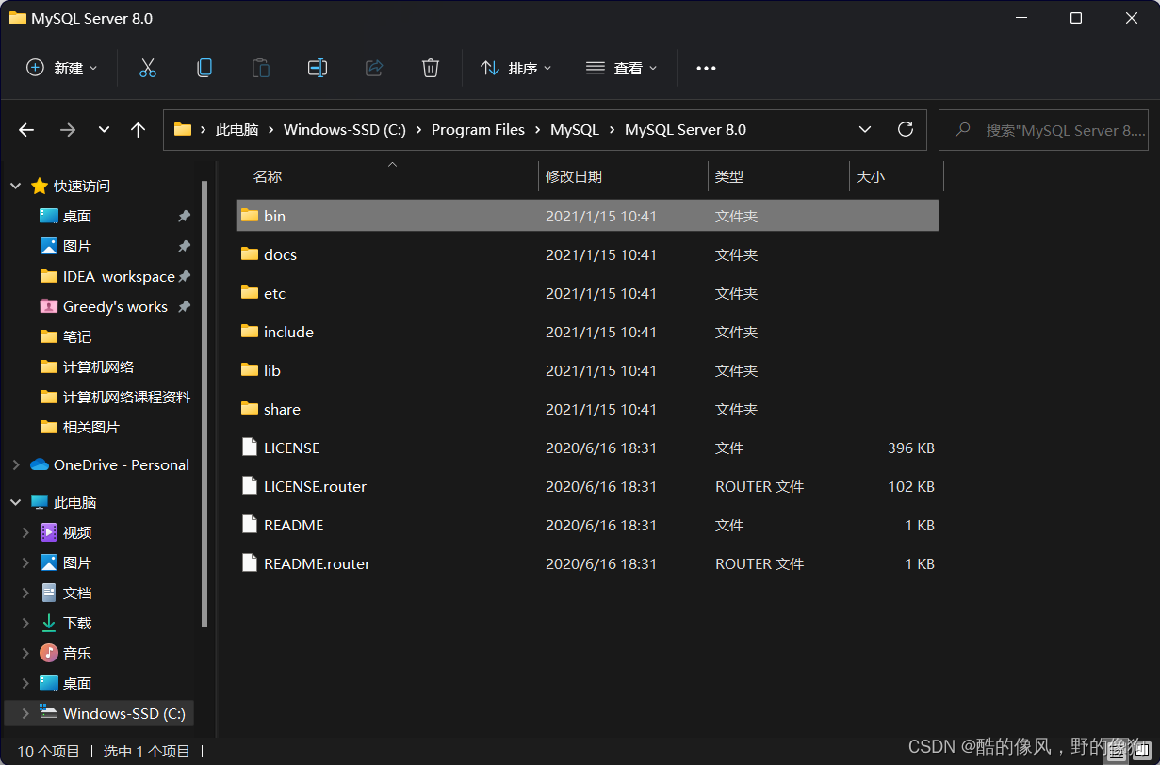
Task: Click the 396 KB size cell
Action: tap(911, 448)
